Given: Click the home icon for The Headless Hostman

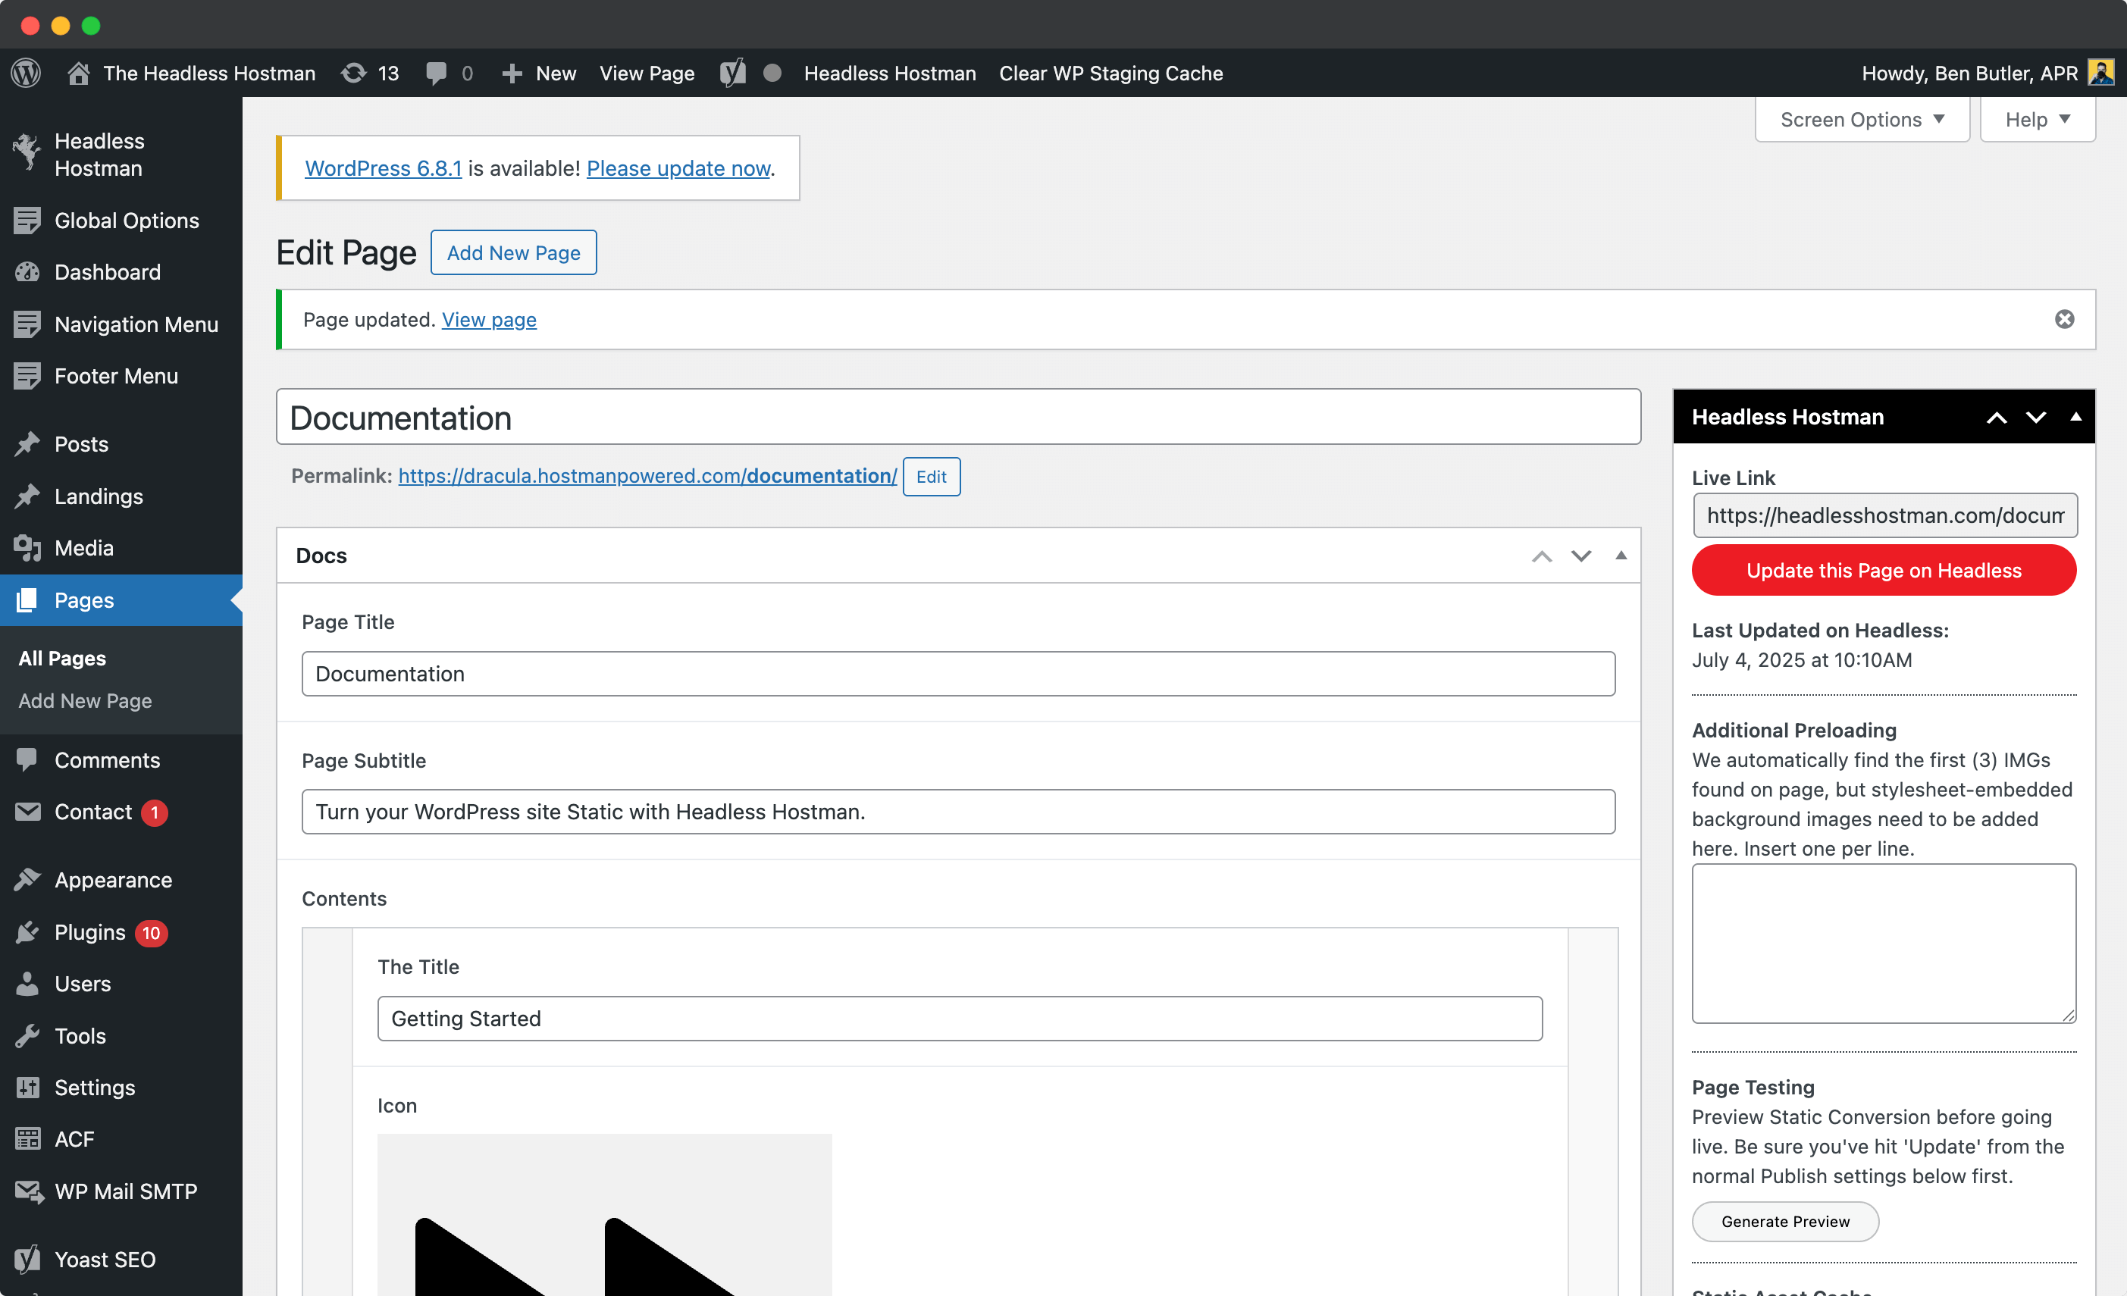Looking at the screenshot, I should pyautogui.click(x=79, y=74).
